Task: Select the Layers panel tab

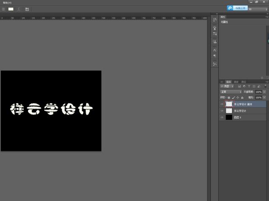Action: coord(229,82)
